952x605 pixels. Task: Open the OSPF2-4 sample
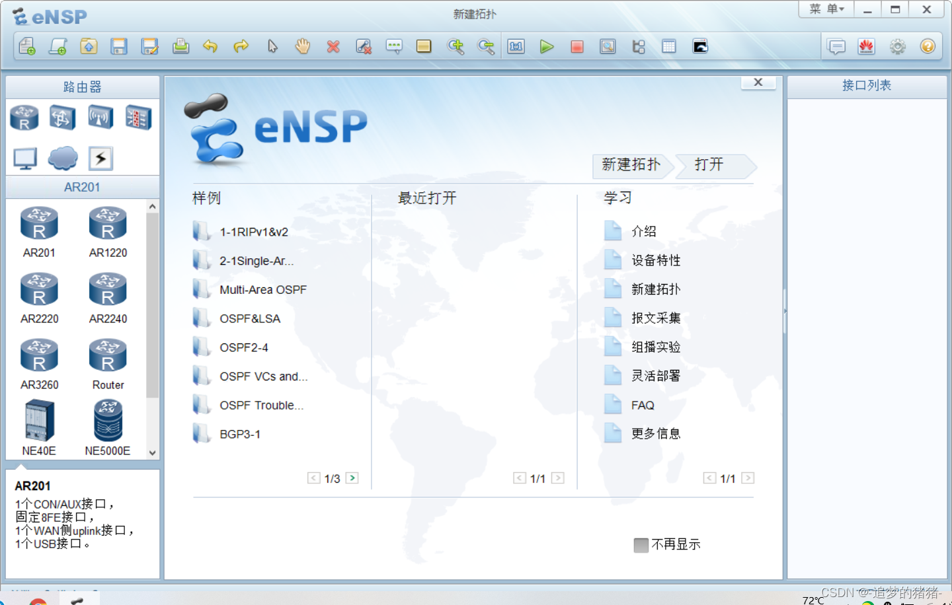pyautogui.click(x=231, y=348)
